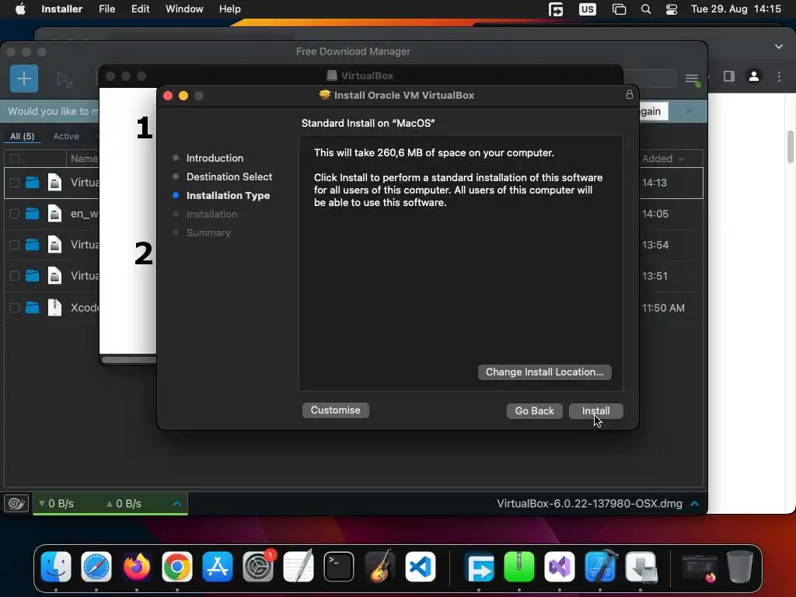Open GarageBand from the Dock
796x597 pixels.
[379, 567]
